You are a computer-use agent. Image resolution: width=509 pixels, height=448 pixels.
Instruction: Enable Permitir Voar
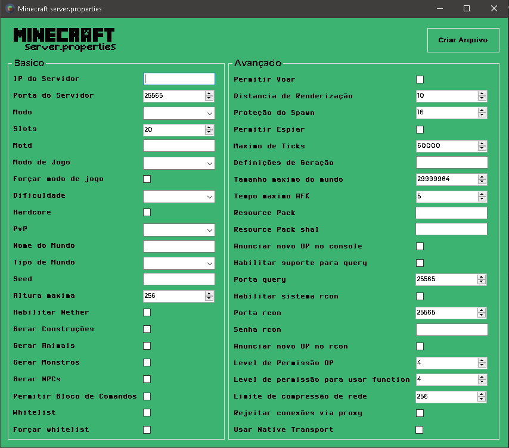pyautogui.click(x=420, y=79)
